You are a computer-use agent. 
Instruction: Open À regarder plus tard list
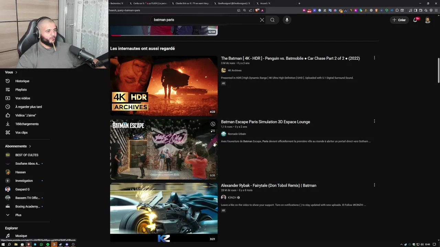tap(29, 107)
